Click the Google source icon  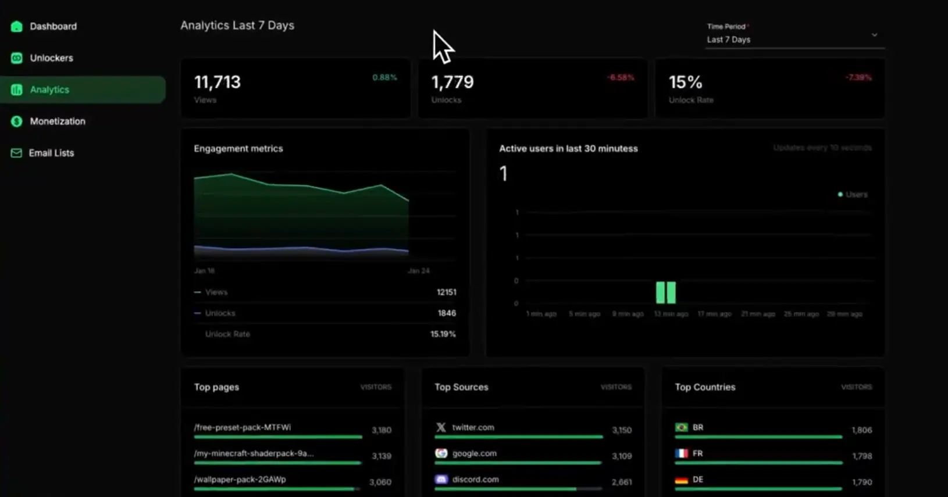click(x=441, y=453)
